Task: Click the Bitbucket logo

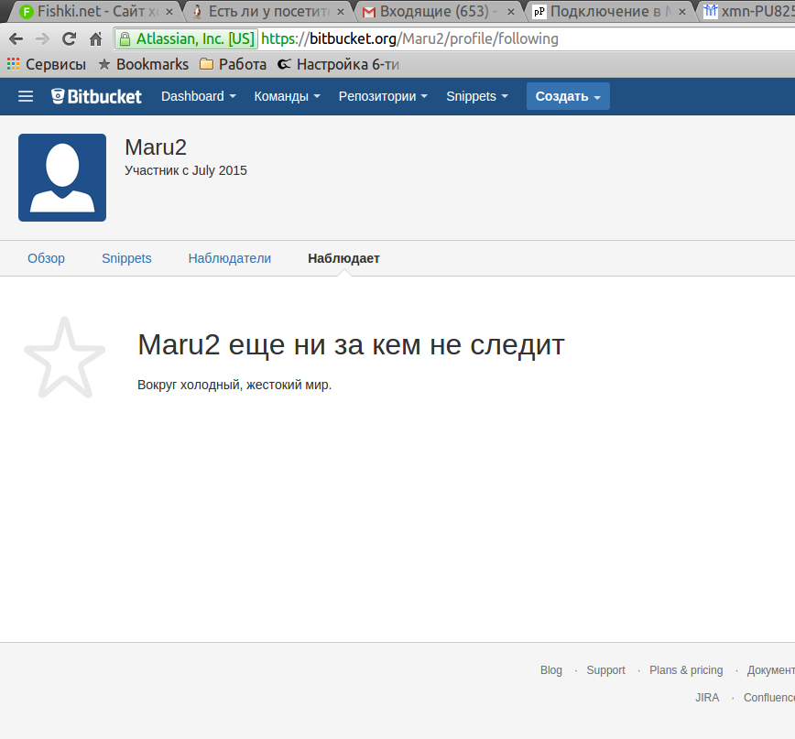Action: click(96, 96)
